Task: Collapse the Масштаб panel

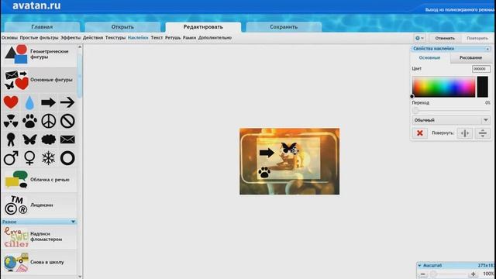Action: tap(420, 265)
